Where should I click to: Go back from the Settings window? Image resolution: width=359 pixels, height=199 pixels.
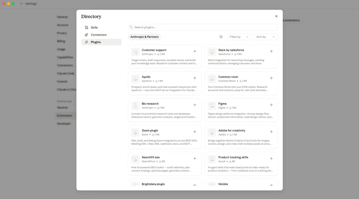click(x=21, y=4)
